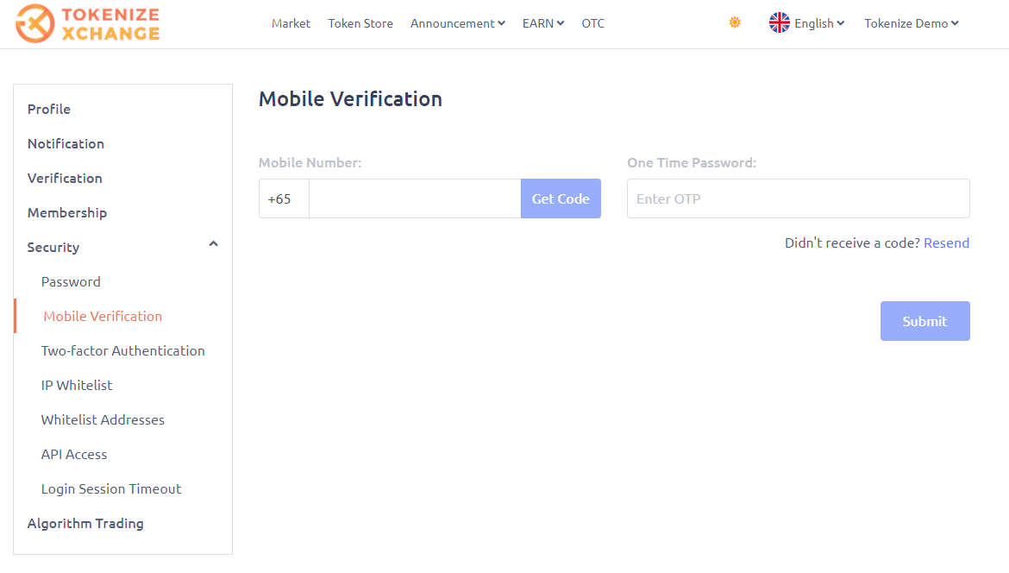The image size is (1009, 573).
Task: Open Password under Security
Action: pos(71,282)
